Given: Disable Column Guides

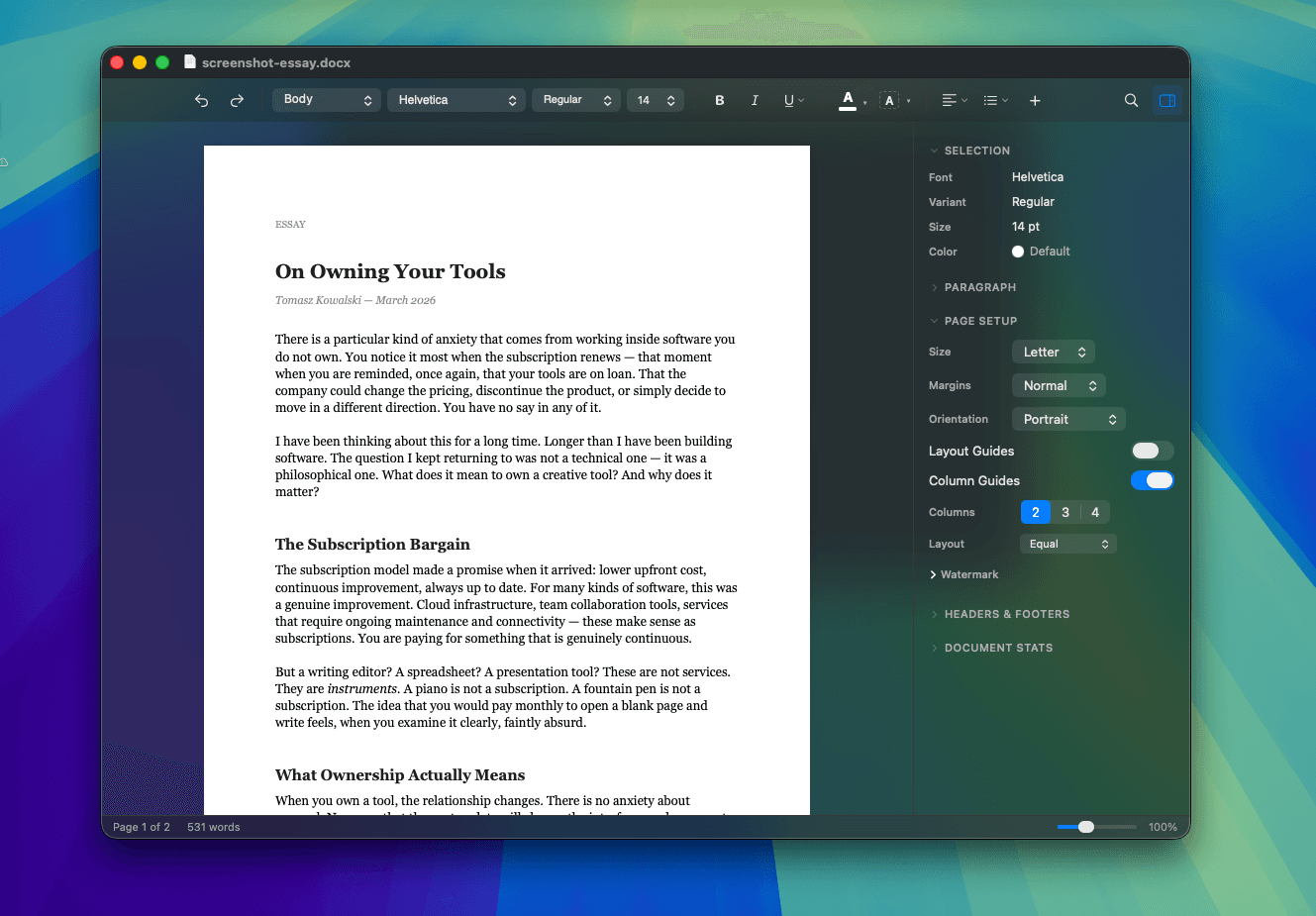Looking at the screenshot, I should [1152, 480].
